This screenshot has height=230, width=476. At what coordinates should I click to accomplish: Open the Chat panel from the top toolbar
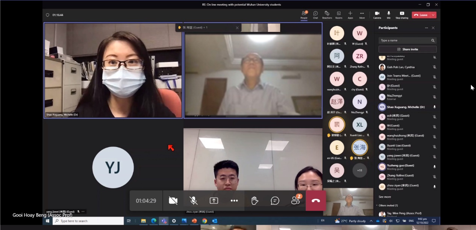(x=315, y=15)
